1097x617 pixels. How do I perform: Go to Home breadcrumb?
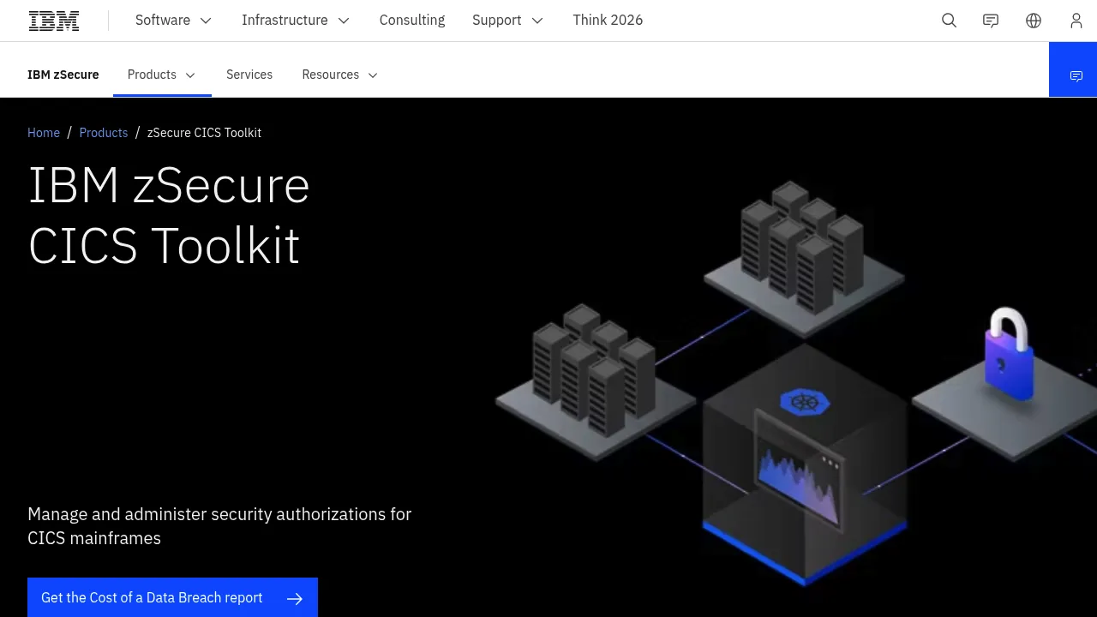(x=44, y=133)
